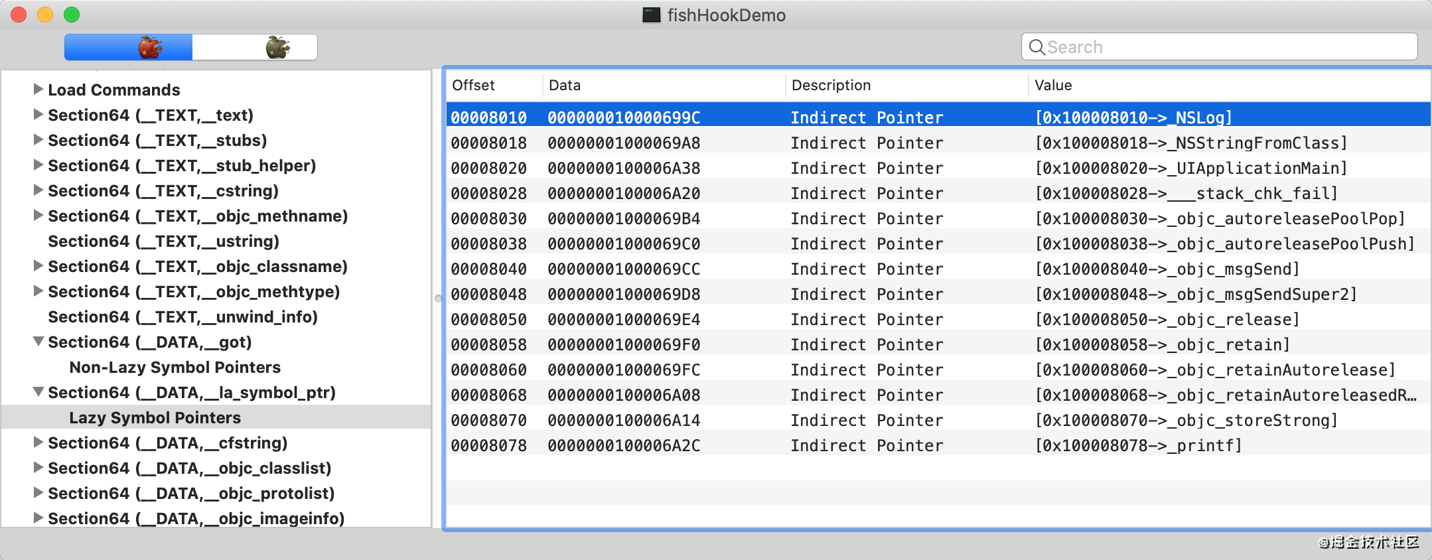Screen dimensions: 1432x560
Task: Sort by the Value column header
Action: 1230,85
